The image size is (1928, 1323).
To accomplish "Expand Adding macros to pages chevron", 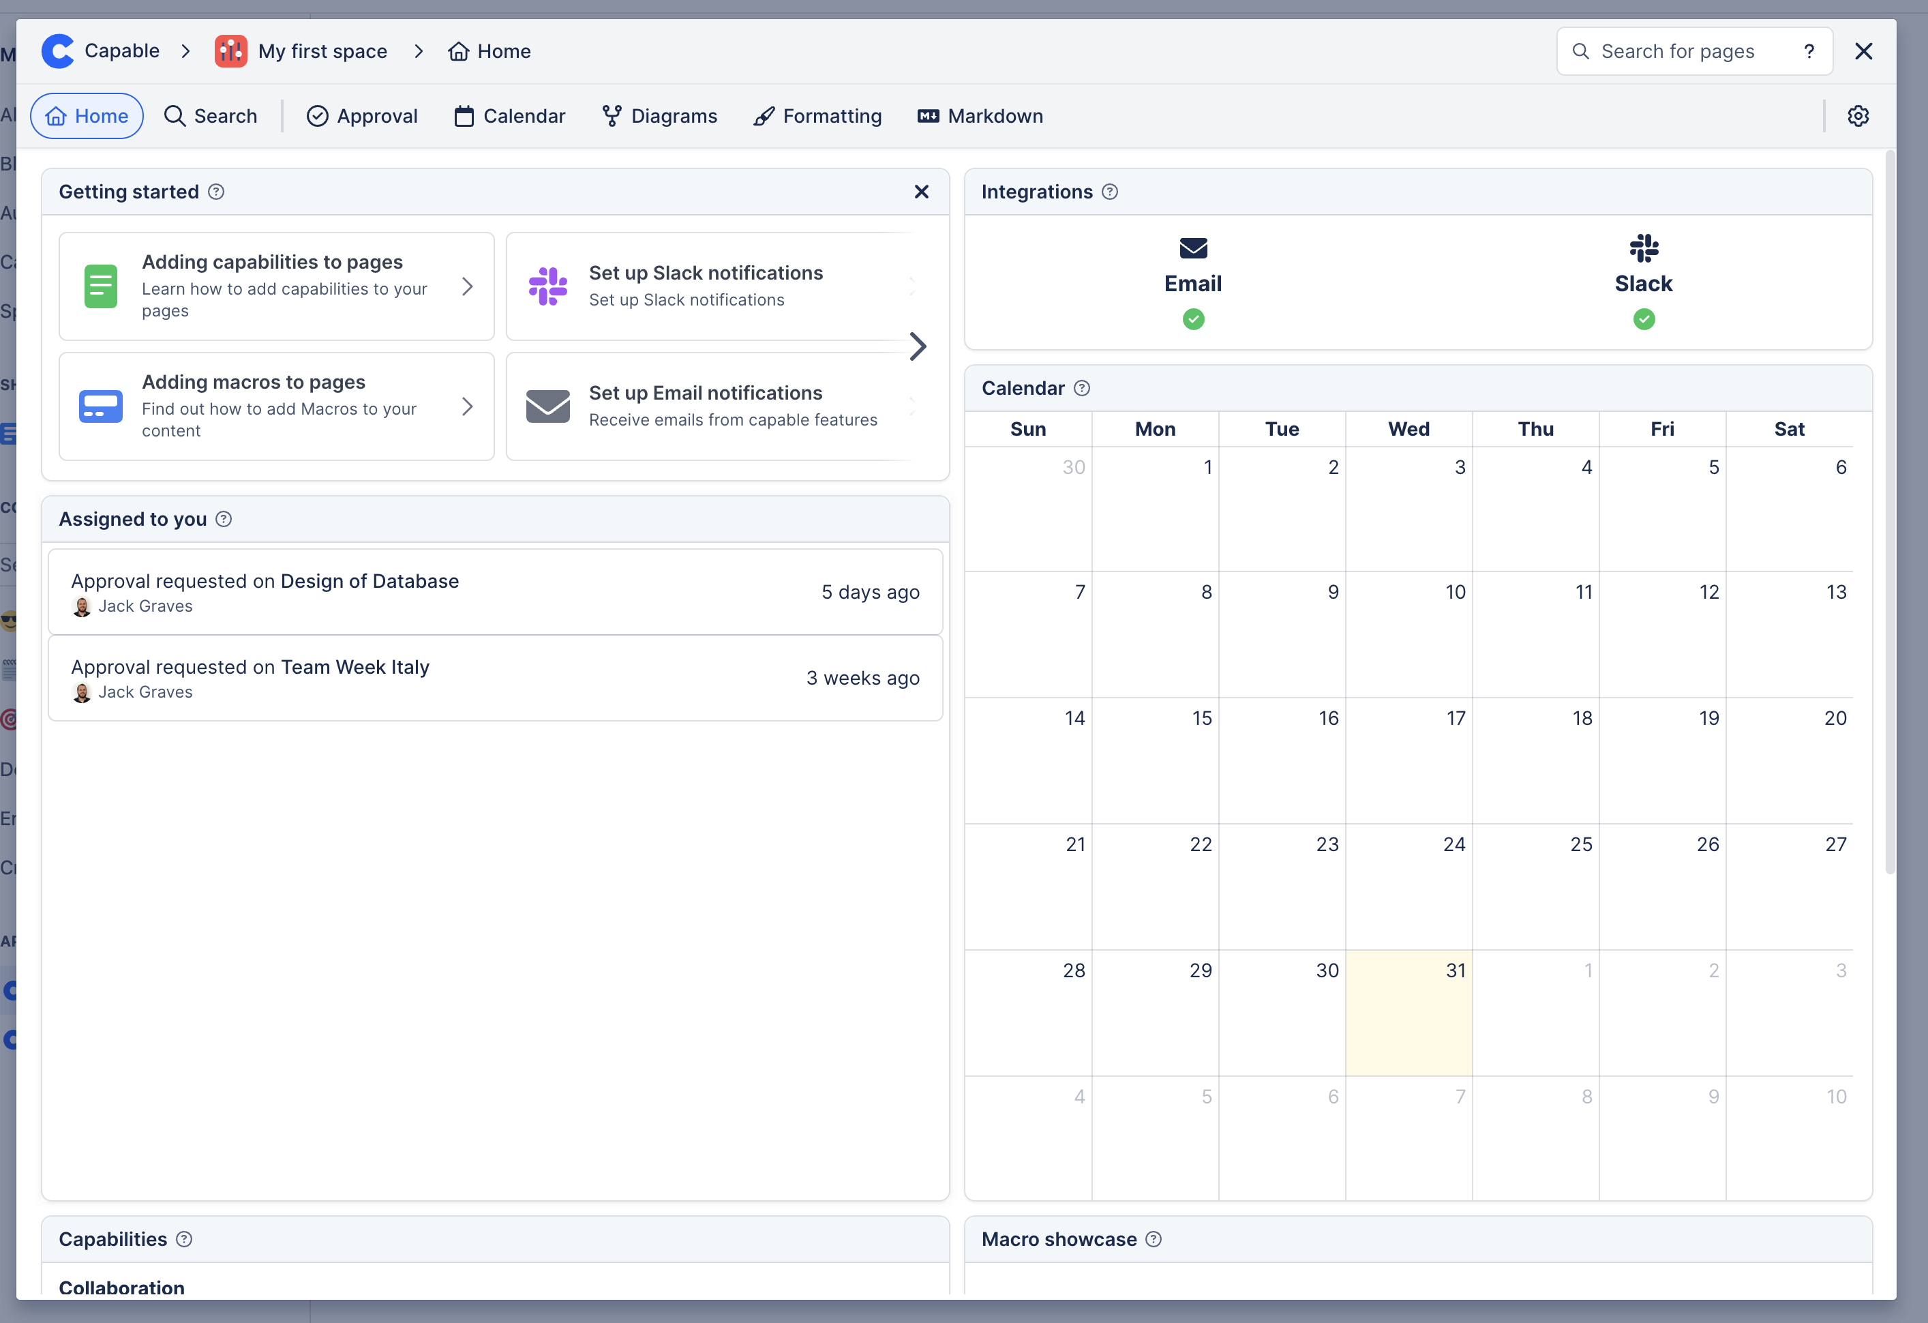I will tap(467, 406).
